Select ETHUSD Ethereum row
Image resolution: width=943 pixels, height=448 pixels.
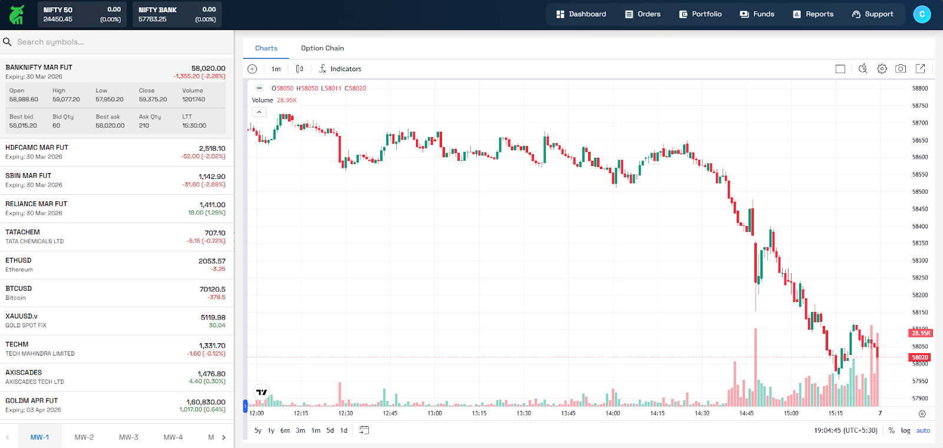click(x=117, y=265)
